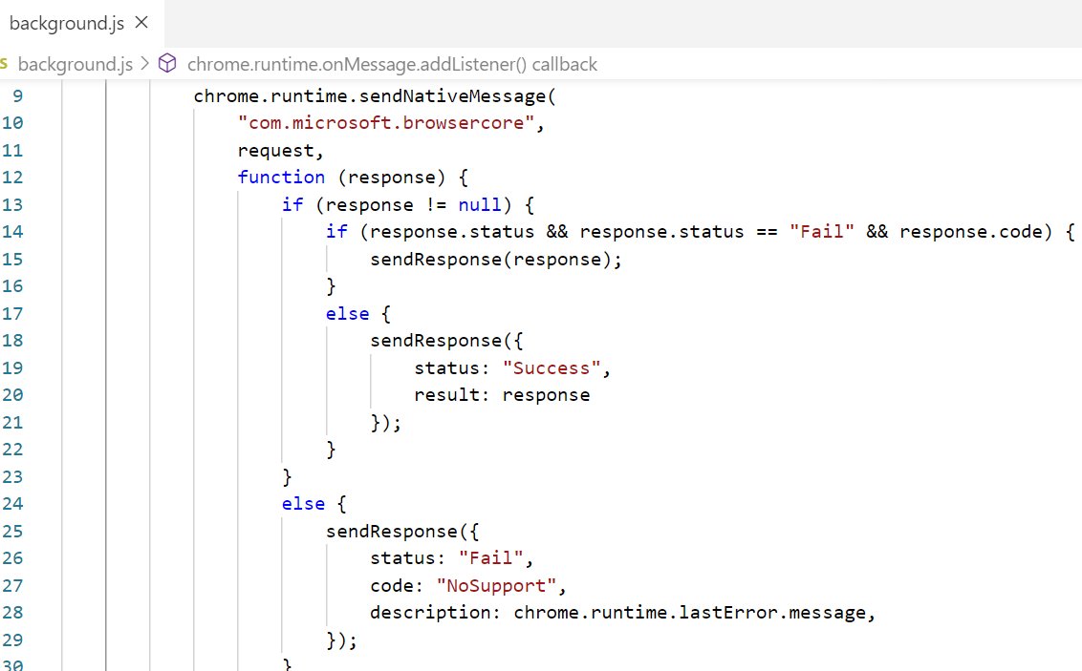Click the symbol cube icon in the breadcrumb bar
Viewport: 1082px width, 671px height.
[x=167, y=64]
